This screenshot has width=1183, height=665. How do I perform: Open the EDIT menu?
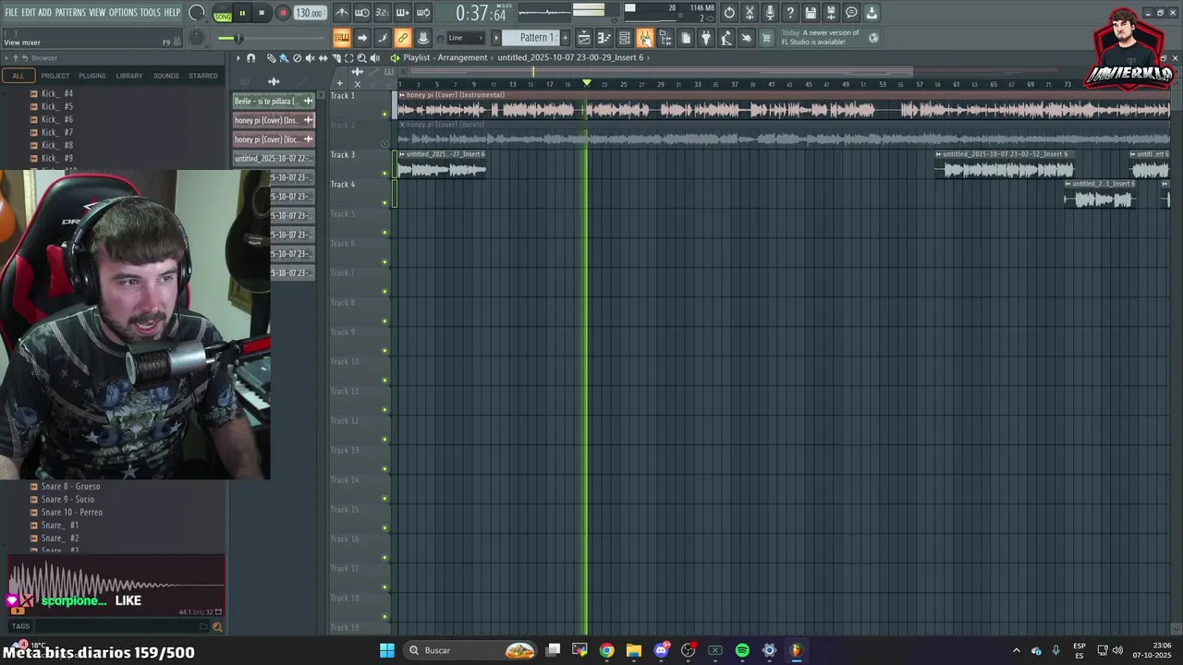[29, 12]
